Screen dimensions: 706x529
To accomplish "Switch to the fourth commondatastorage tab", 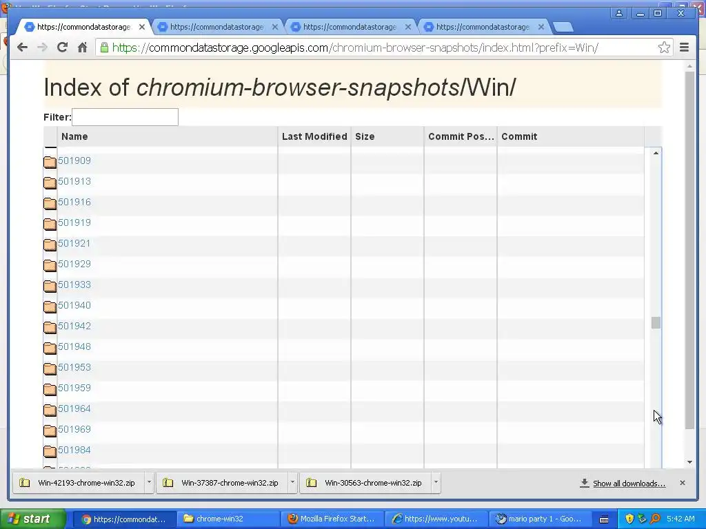I will tap(483, 27).
